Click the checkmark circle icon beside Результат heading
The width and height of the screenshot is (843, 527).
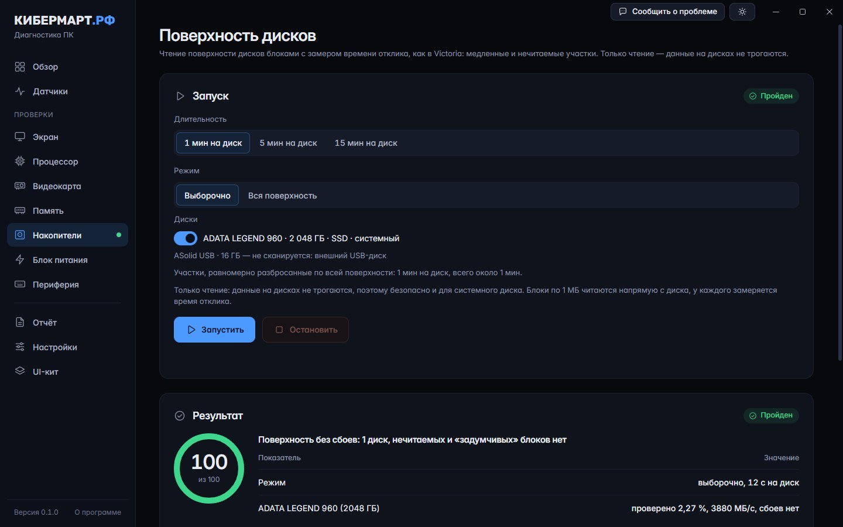point(180,416)
